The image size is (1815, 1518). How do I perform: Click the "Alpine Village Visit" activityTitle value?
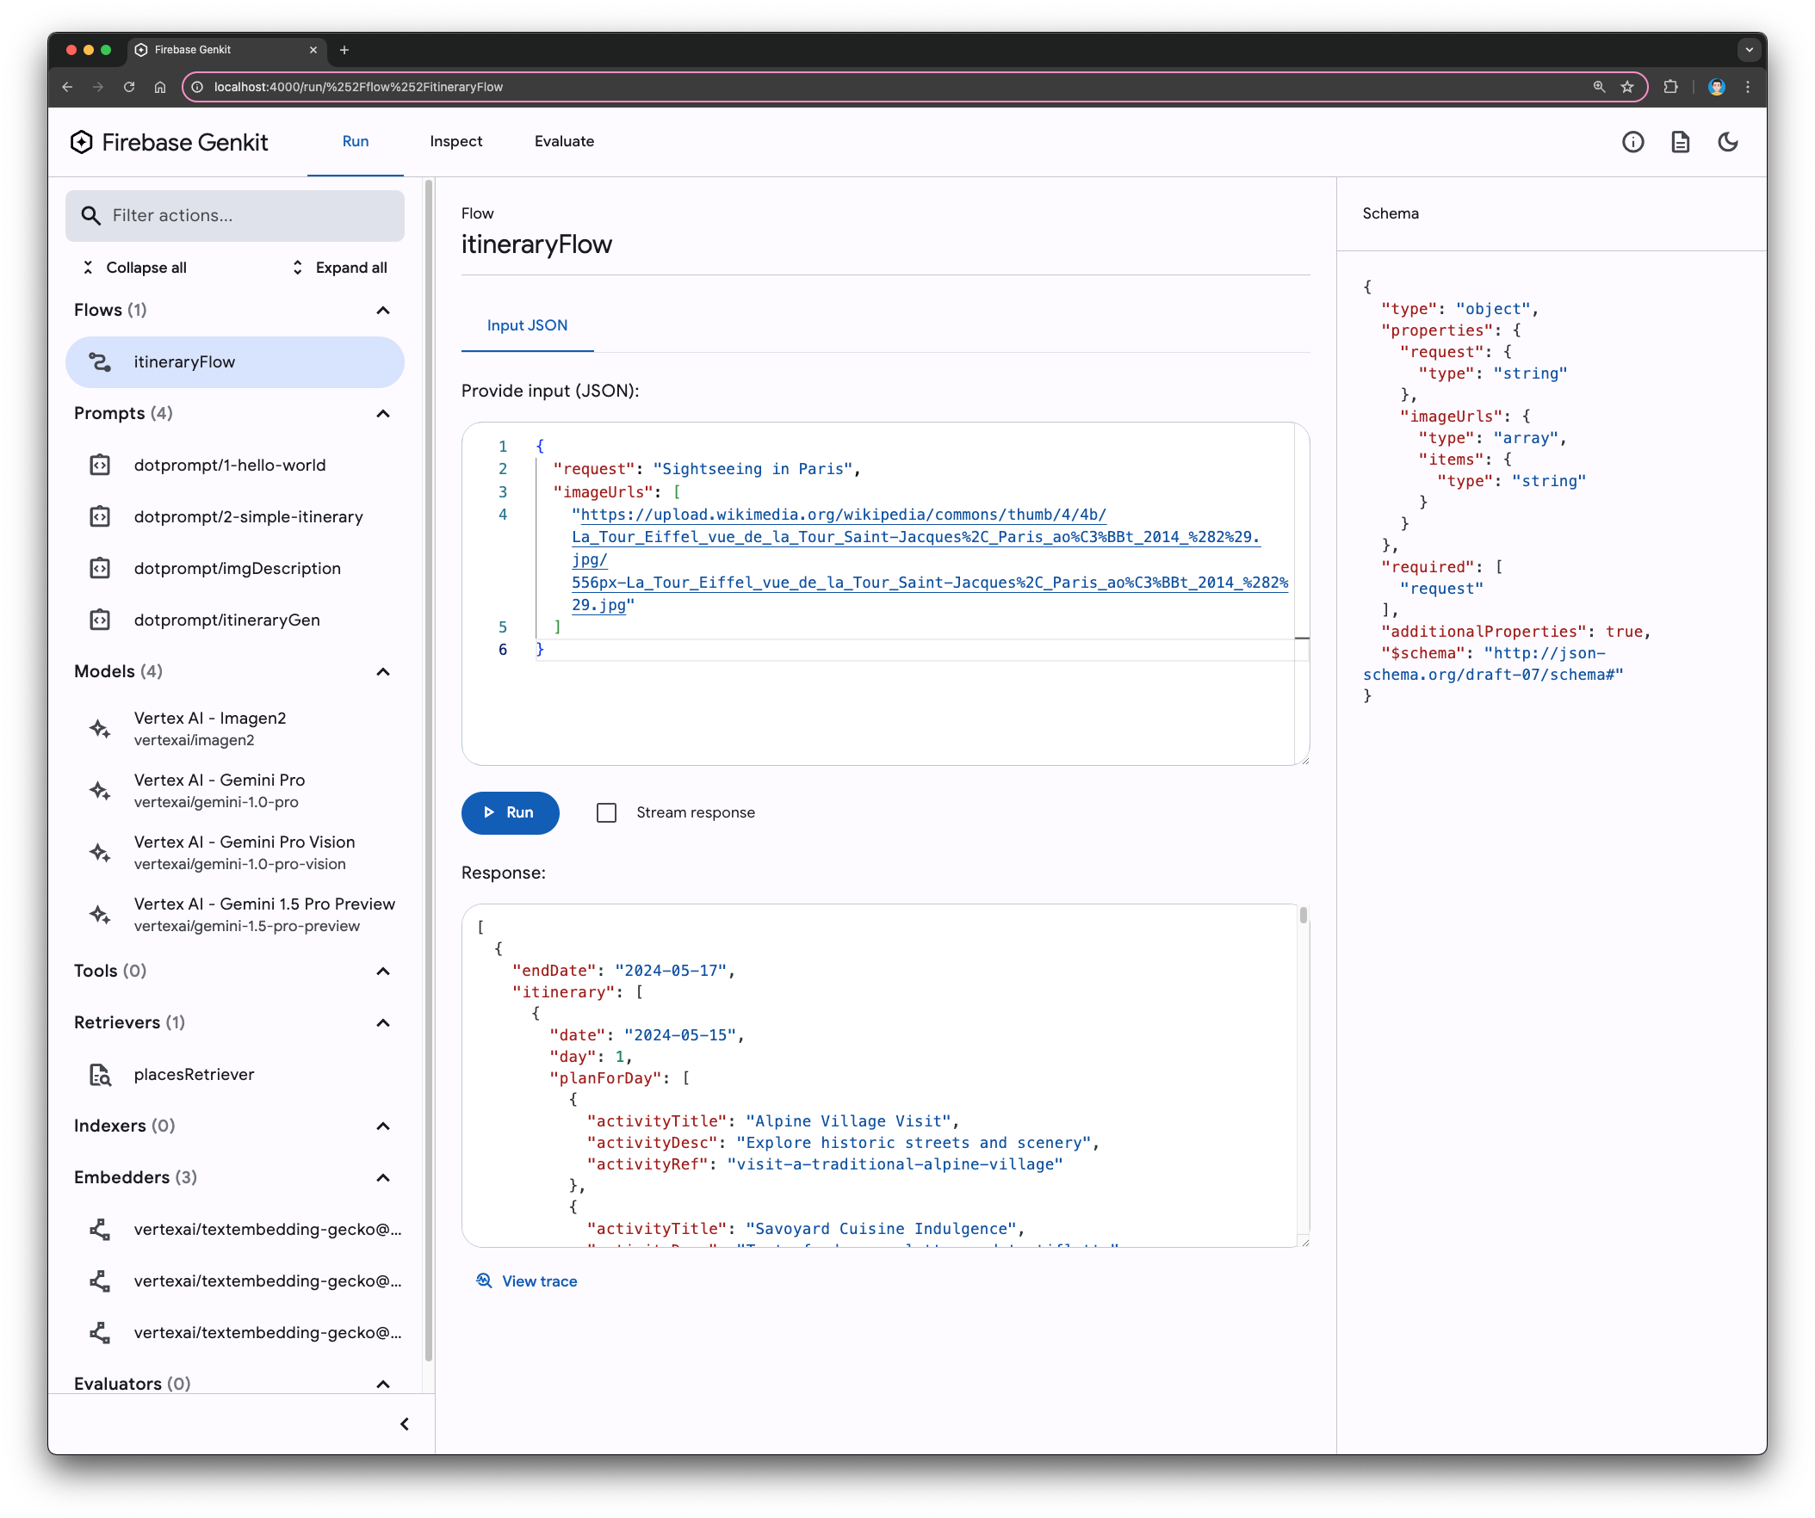848,1121
